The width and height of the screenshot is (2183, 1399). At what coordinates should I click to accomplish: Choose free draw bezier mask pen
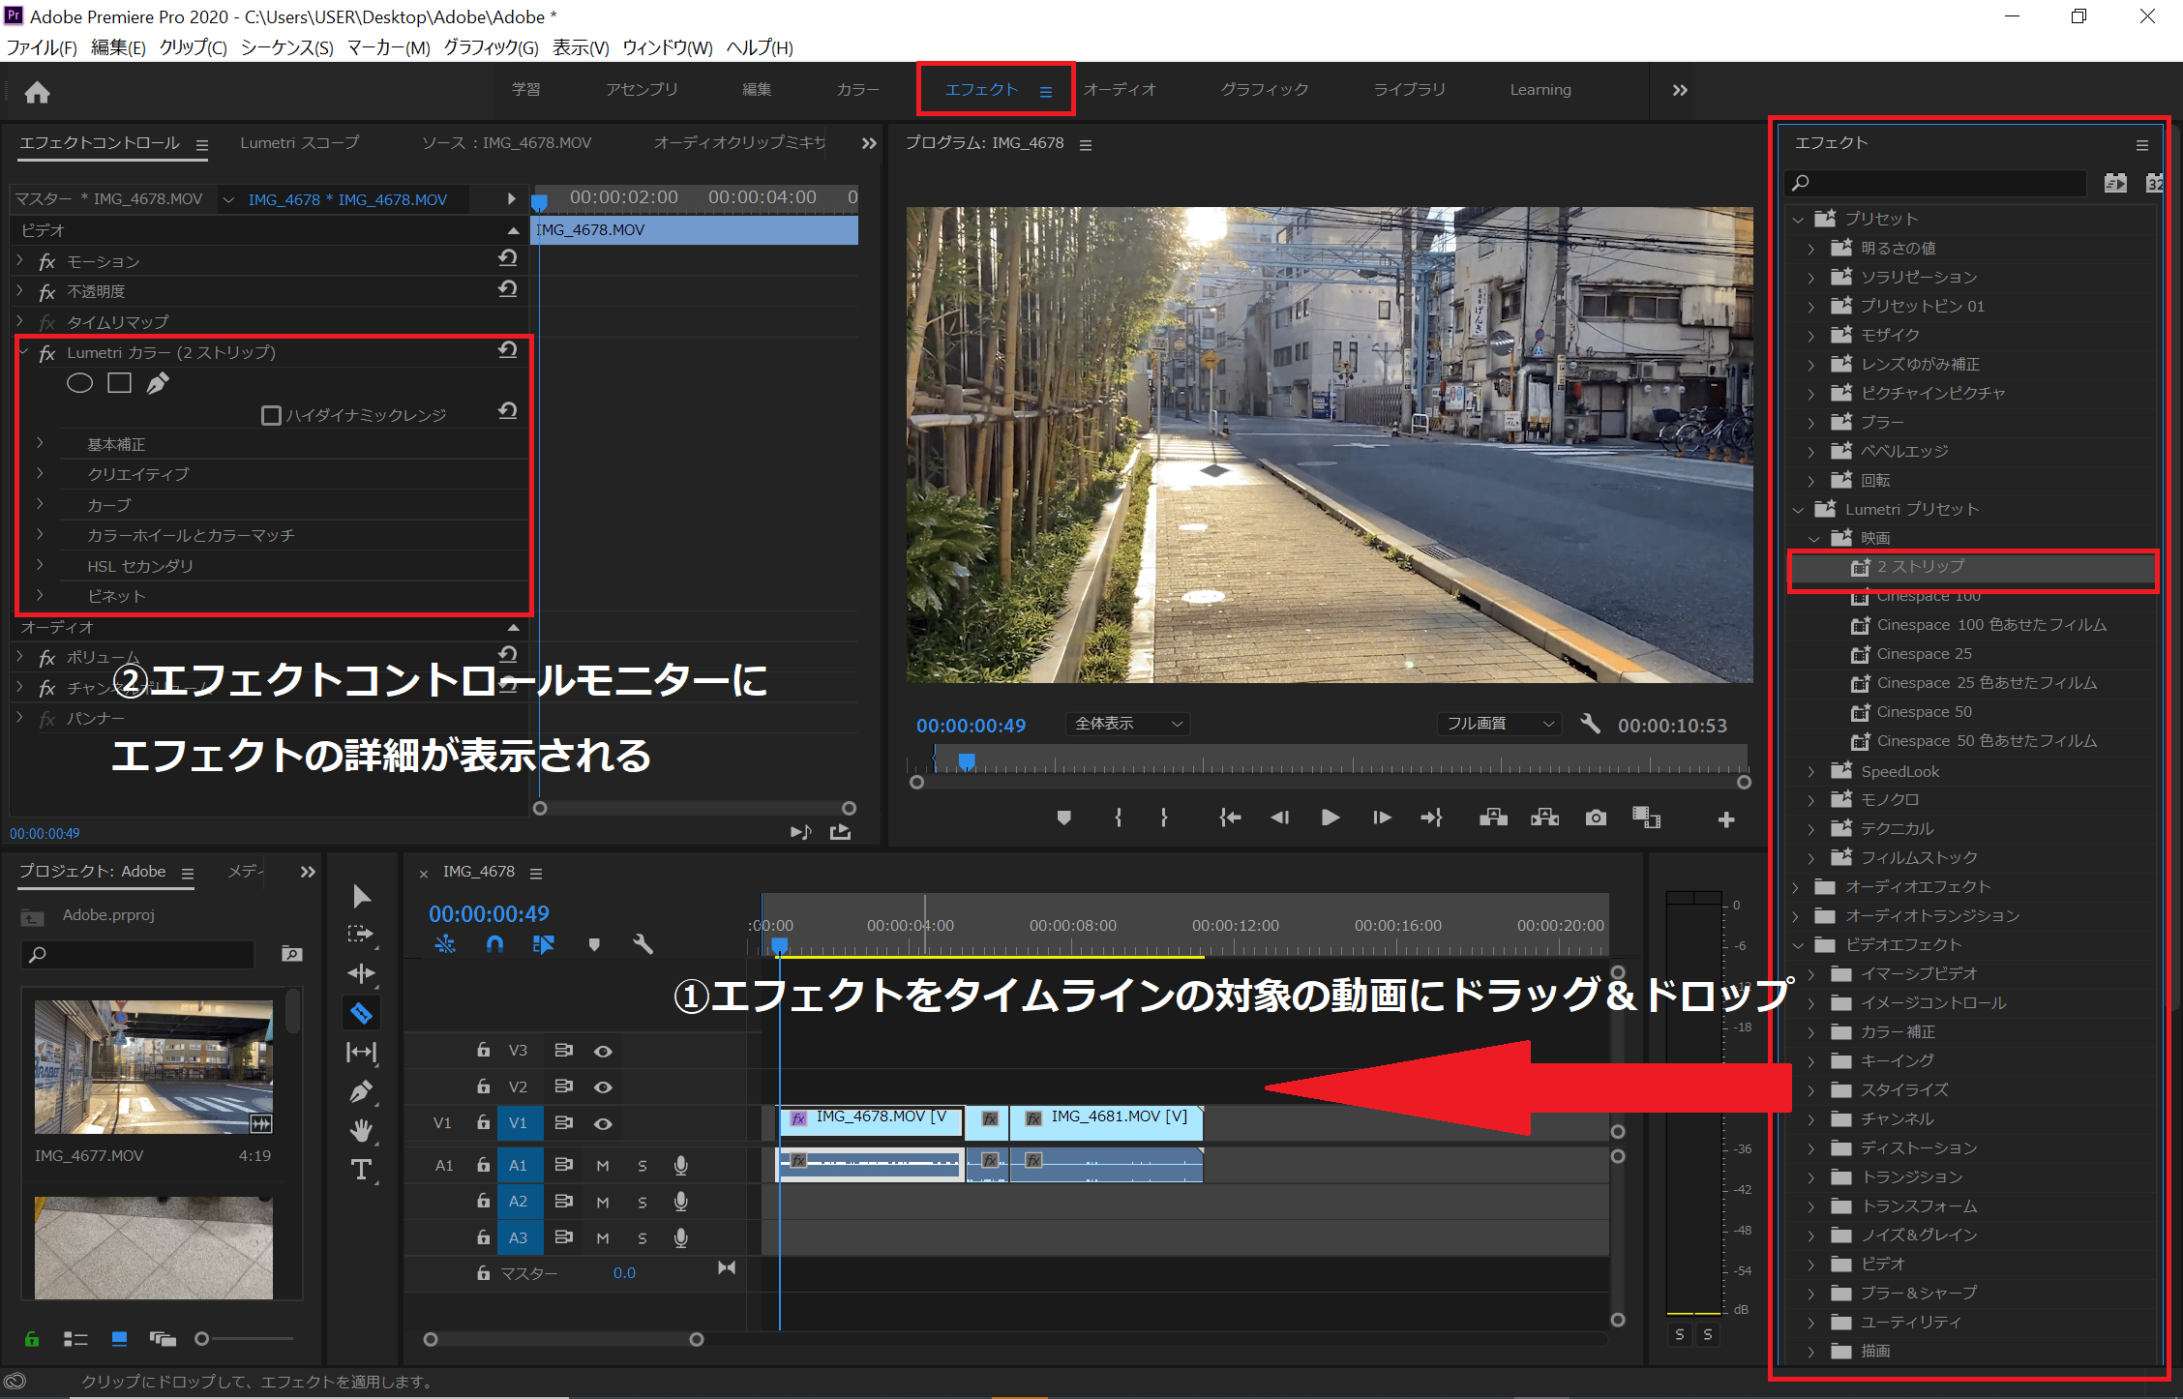pyautogui.click(x=158, y=383)
